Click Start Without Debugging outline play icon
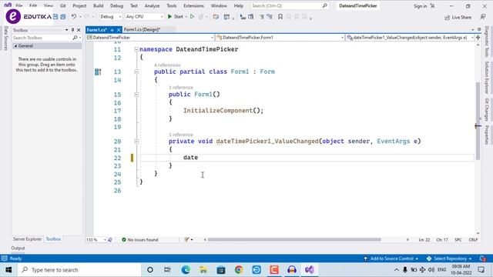The width and height of the screenshot is (493, 277). 192,17
